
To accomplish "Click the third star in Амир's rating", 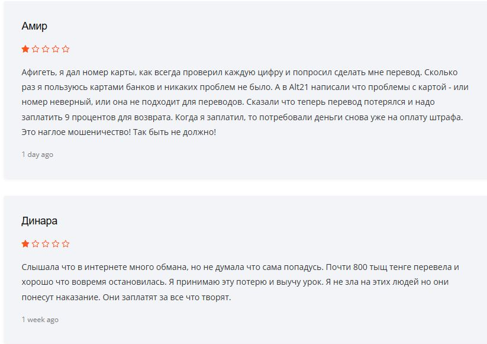I will [x=46, y=49].
